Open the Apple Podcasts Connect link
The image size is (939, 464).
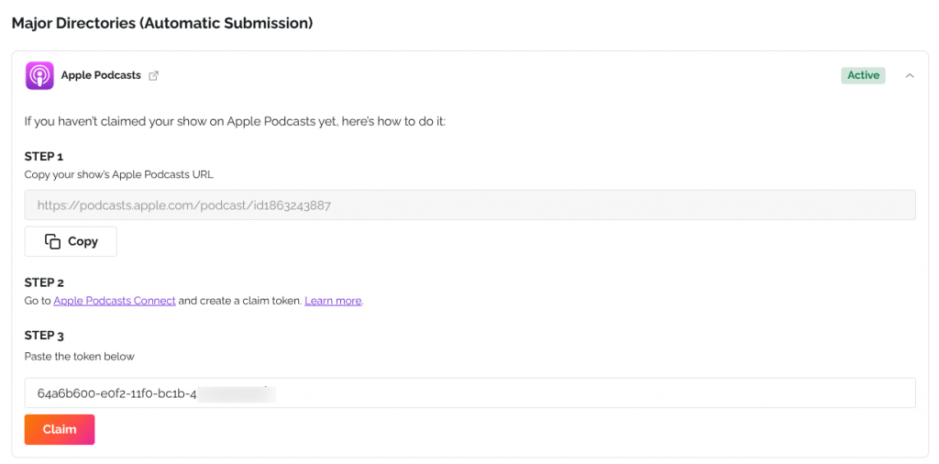pyautogui.click(x=115, y=301)
